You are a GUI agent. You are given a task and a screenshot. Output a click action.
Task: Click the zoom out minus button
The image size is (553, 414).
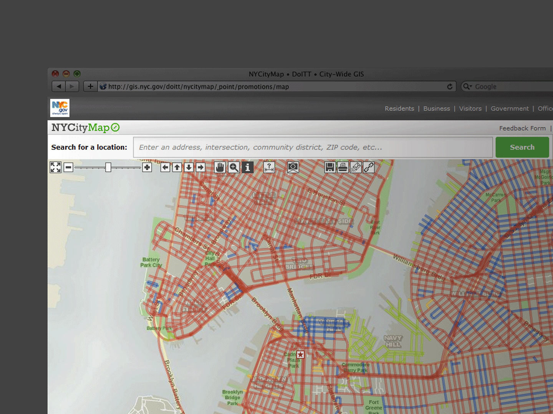(68, 167)
